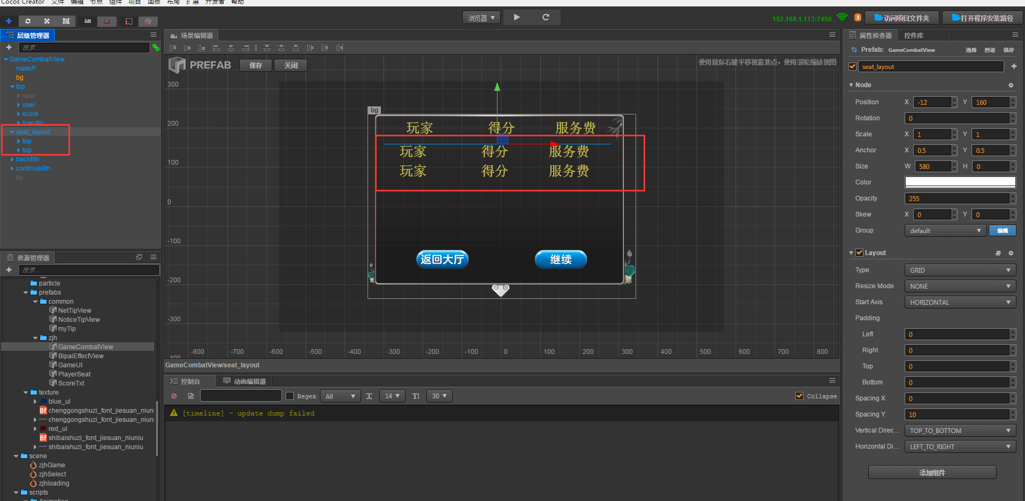
Task: Toggle the Collapse checkbox in console
Action: click(799, 396)
